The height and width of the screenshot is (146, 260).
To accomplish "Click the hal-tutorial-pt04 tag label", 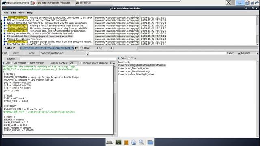I will (17, 26).
